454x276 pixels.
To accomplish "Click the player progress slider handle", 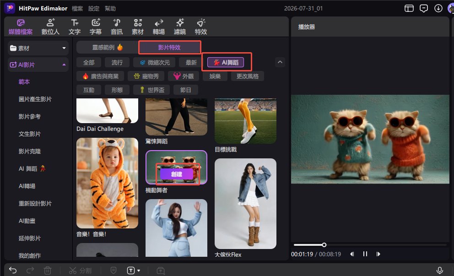I will click(x=324, y=245).
